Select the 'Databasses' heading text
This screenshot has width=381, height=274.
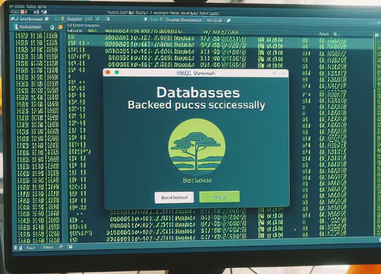(198, 93)
